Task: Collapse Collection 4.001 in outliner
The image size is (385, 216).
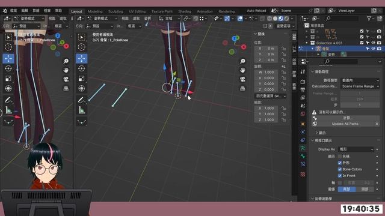Action: [307, 43]
